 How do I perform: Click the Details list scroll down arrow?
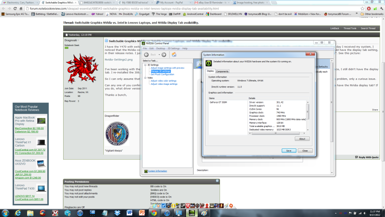pyautogui.click(x=308, y=130)
